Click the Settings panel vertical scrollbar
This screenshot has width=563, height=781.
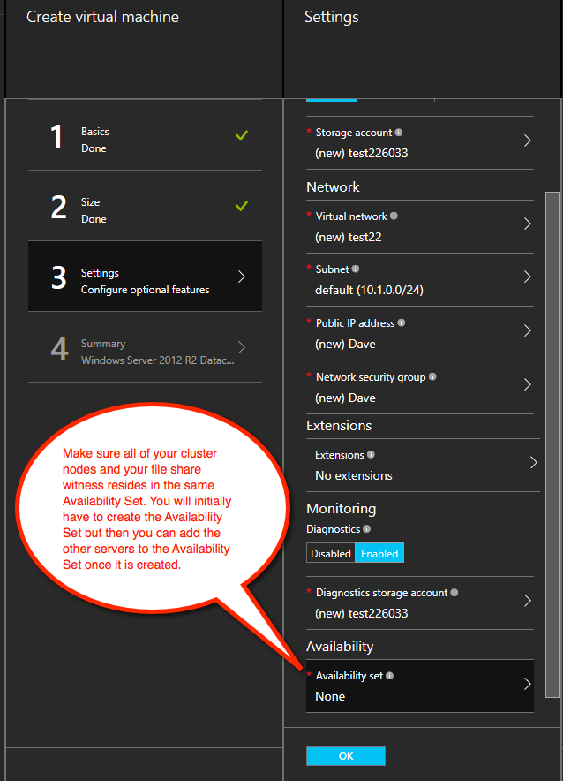552,442
